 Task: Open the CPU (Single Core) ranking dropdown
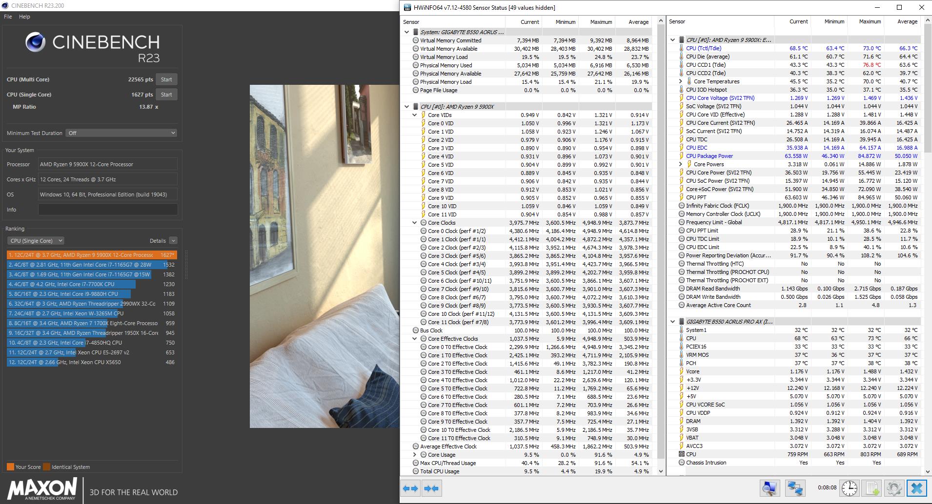coord(36,241)
